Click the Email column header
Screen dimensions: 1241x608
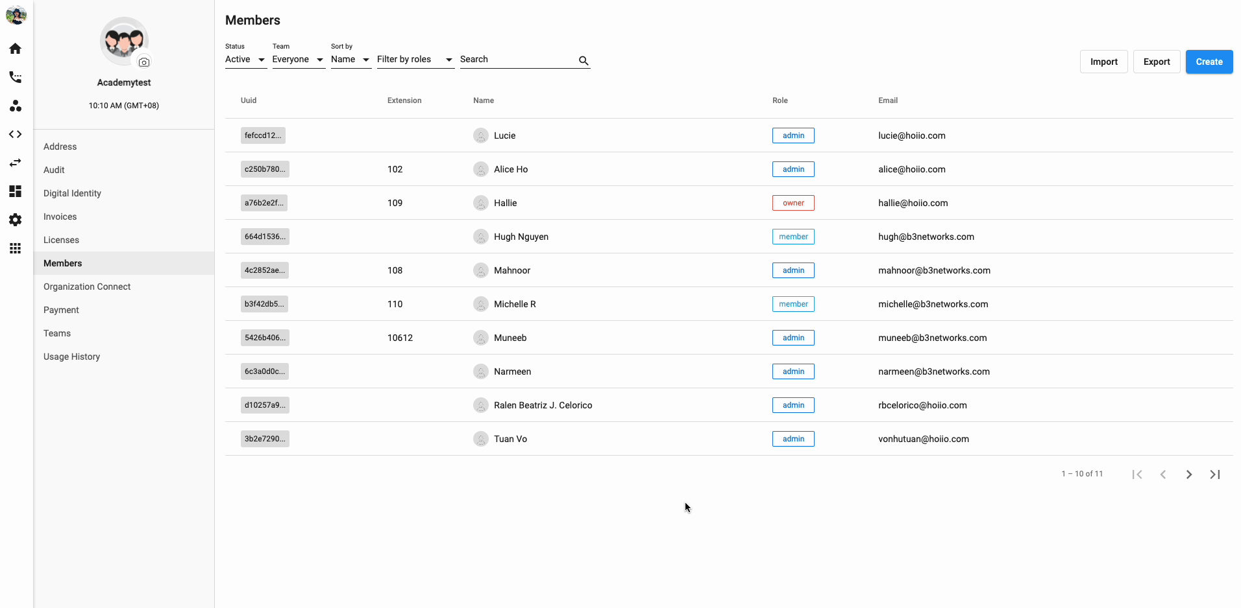[x=888, y=100]
